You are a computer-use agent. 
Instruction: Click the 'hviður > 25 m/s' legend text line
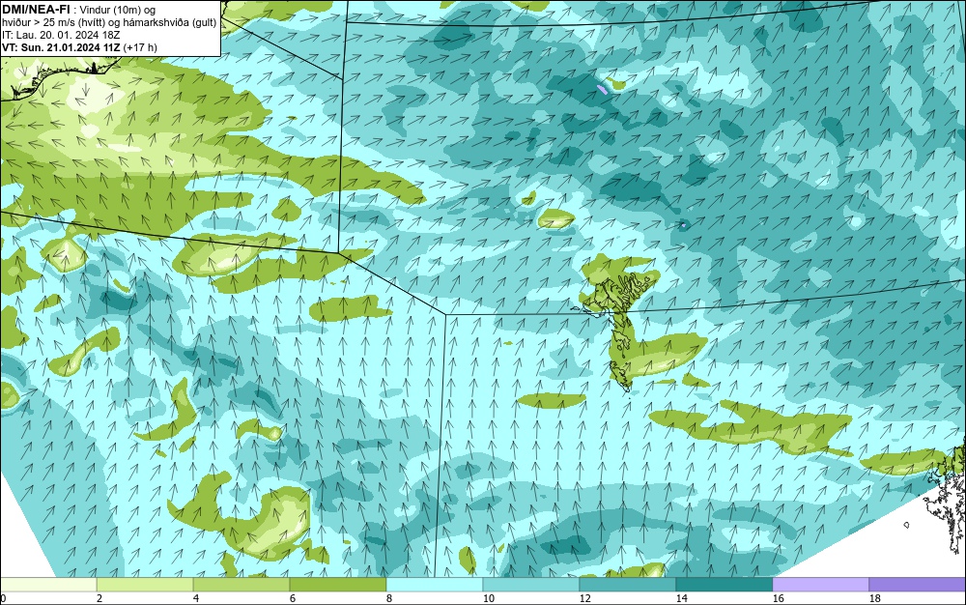click(x=109, y=22)
